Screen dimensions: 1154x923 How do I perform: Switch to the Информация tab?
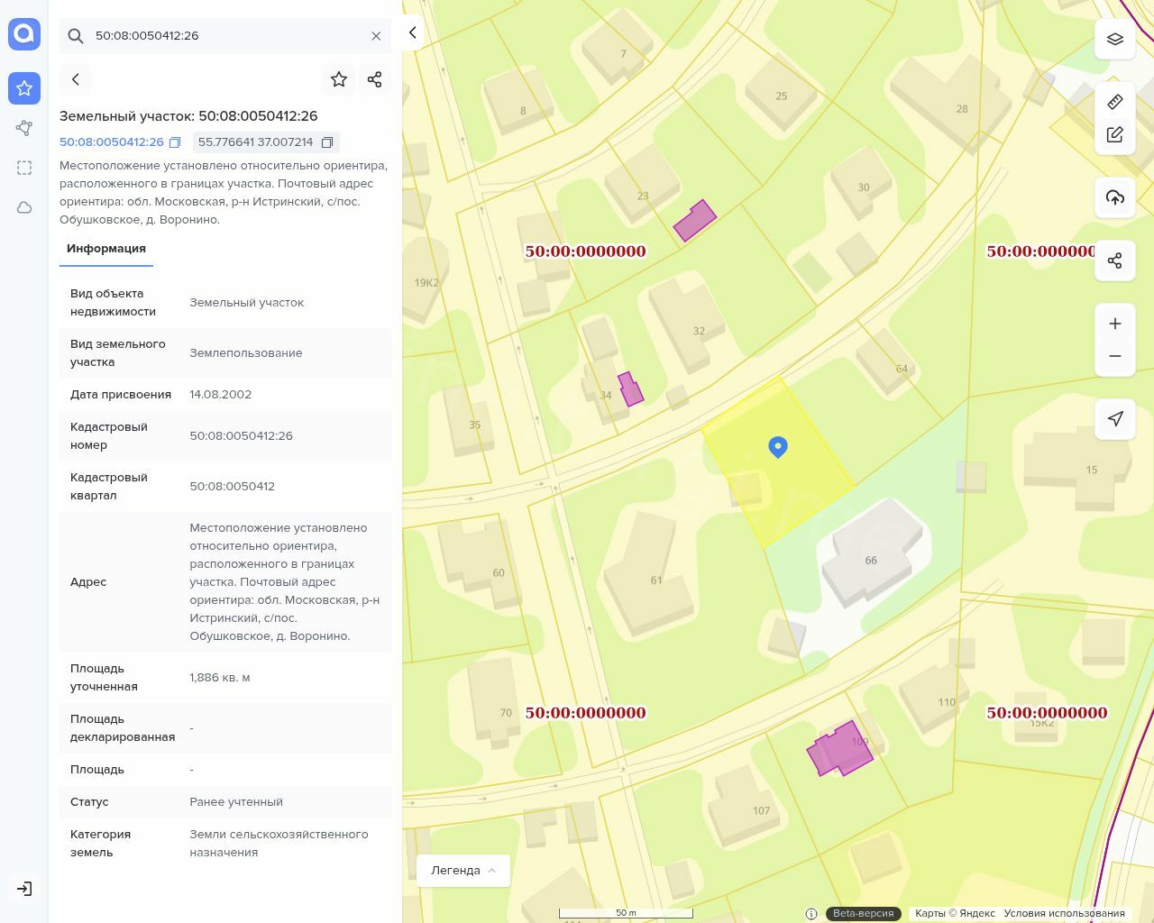tap(106, 249)
